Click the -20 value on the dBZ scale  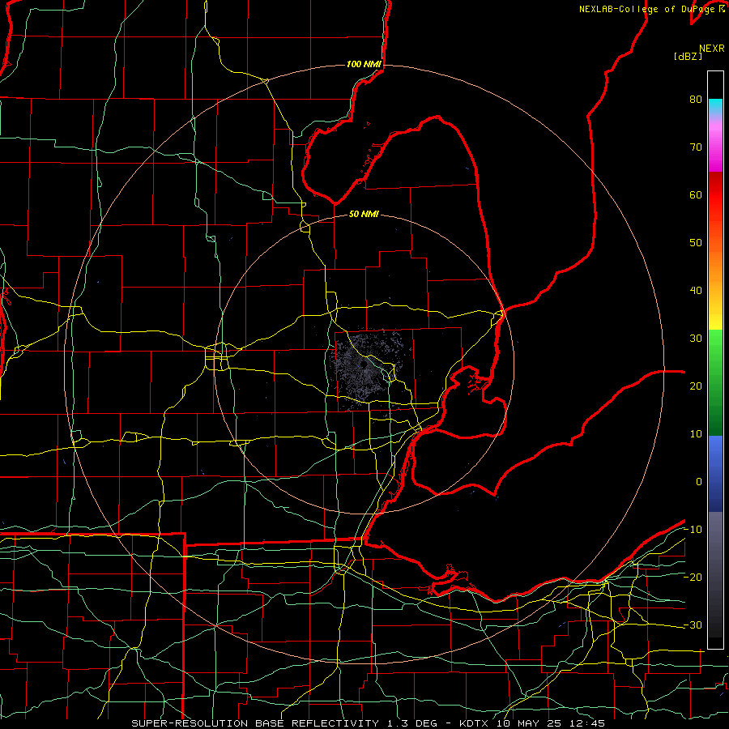693,577
